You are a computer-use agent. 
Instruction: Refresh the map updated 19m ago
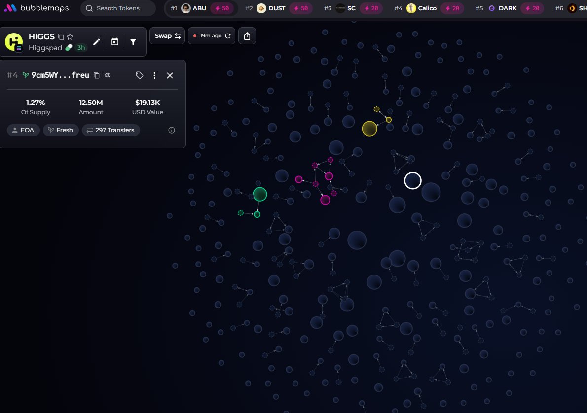[228, 36]
